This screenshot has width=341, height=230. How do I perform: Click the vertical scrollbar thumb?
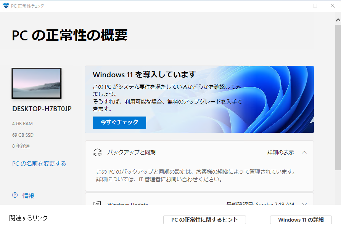[338, 97]
